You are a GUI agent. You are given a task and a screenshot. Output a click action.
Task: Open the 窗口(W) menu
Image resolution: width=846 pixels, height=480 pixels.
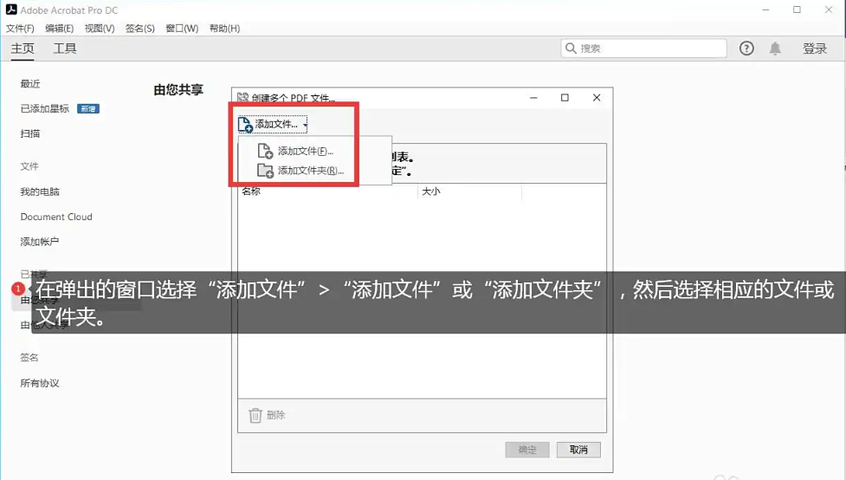[182, 29]
